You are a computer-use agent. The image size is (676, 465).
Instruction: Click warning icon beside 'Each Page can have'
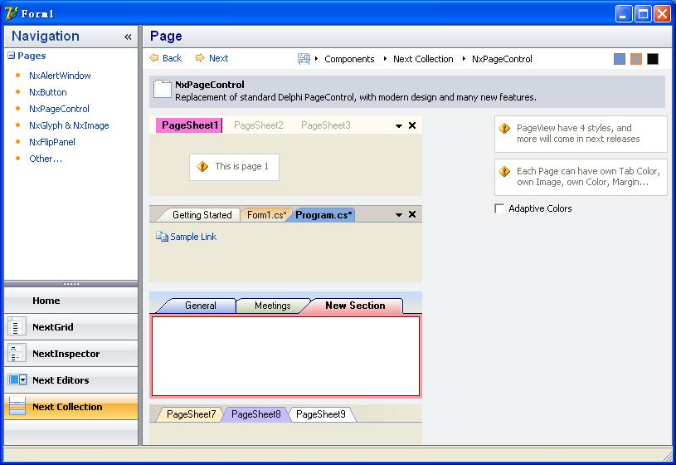click(504, 171)
